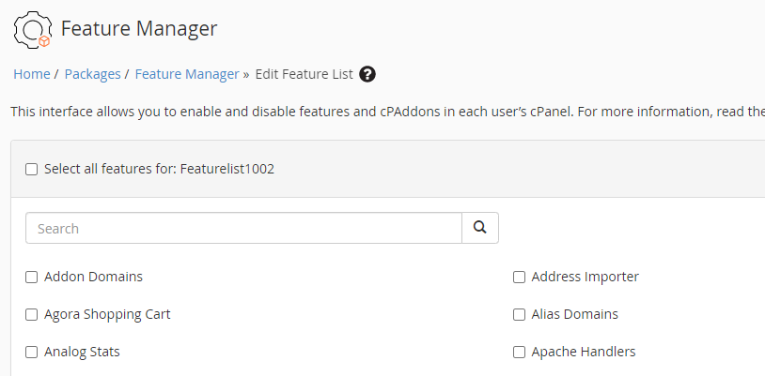Click the Feature Manager page heading
This screenshot has height=376, width=765.
pyautogui.click(x=139, y=29)
